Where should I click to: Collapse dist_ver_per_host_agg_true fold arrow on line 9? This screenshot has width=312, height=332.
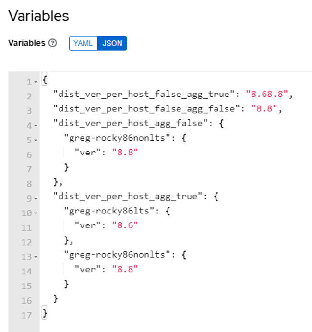coord(36,199)
